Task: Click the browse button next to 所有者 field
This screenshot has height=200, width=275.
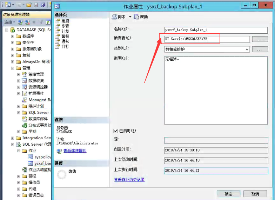Action: click(259, 39)
